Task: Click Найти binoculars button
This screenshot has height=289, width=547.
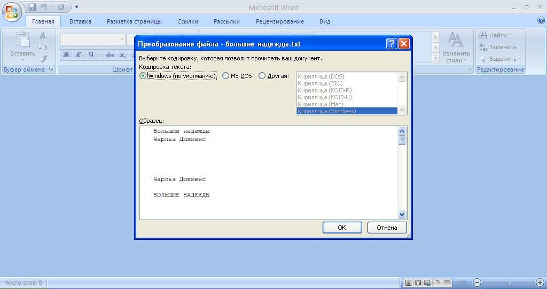Action: point(496,35)
